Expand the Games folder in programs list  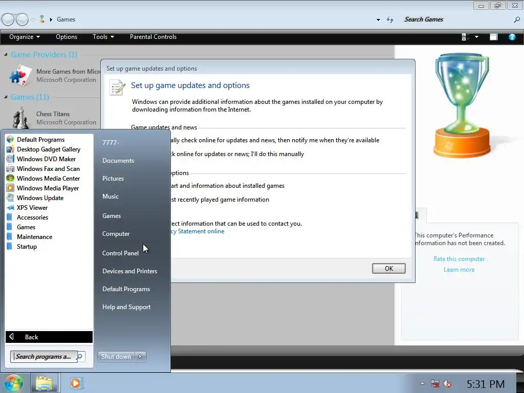[x=26, y=227]
